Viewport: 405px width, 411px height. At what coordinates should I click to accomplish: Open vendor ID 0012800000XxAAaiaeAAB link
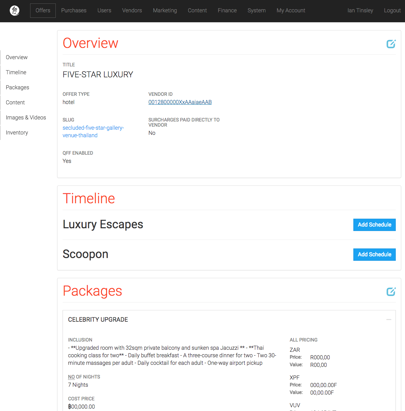180,102
